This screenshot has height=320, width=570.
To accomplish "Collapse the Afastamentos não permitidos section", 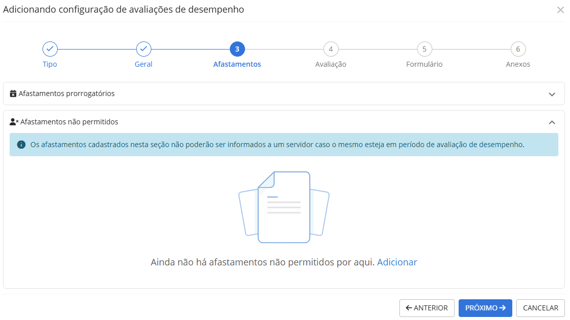I will click(x=553, y=122).
